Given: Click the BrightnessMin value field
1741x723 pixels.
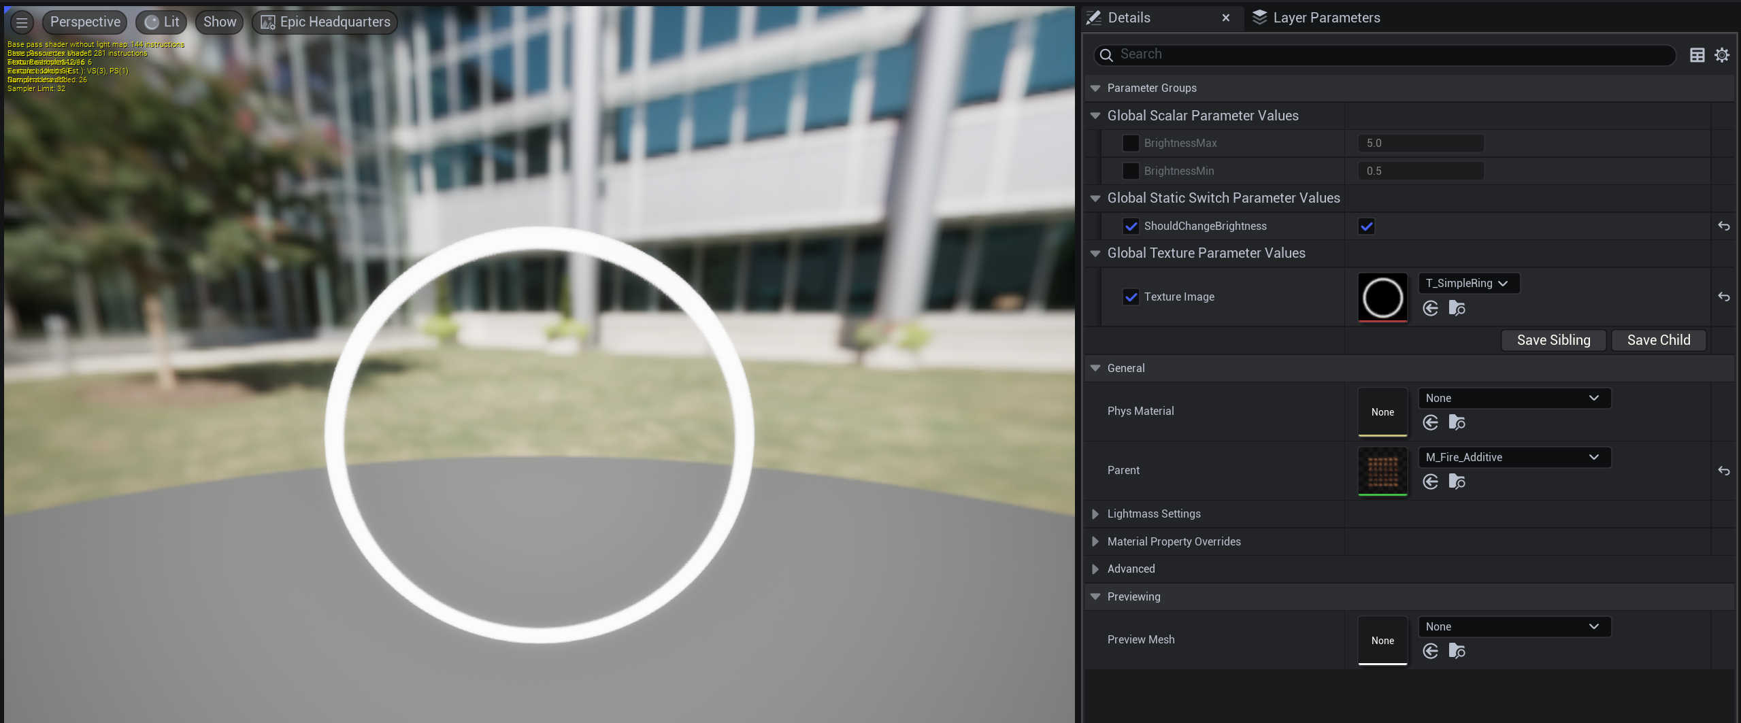Looking at the screenshot, I should tap(1421, 171).
